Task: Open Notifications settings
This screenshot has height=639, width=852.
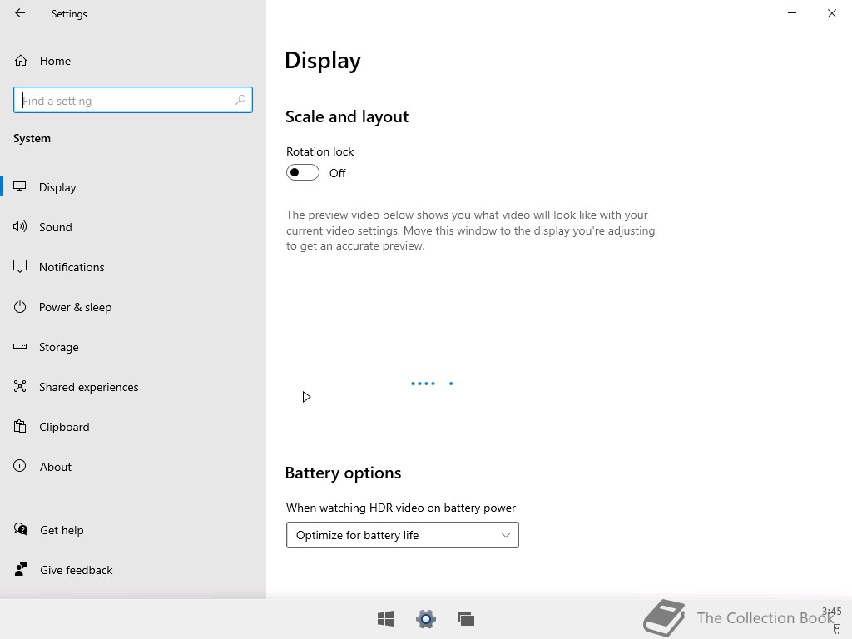Action: tap(133, 267)
